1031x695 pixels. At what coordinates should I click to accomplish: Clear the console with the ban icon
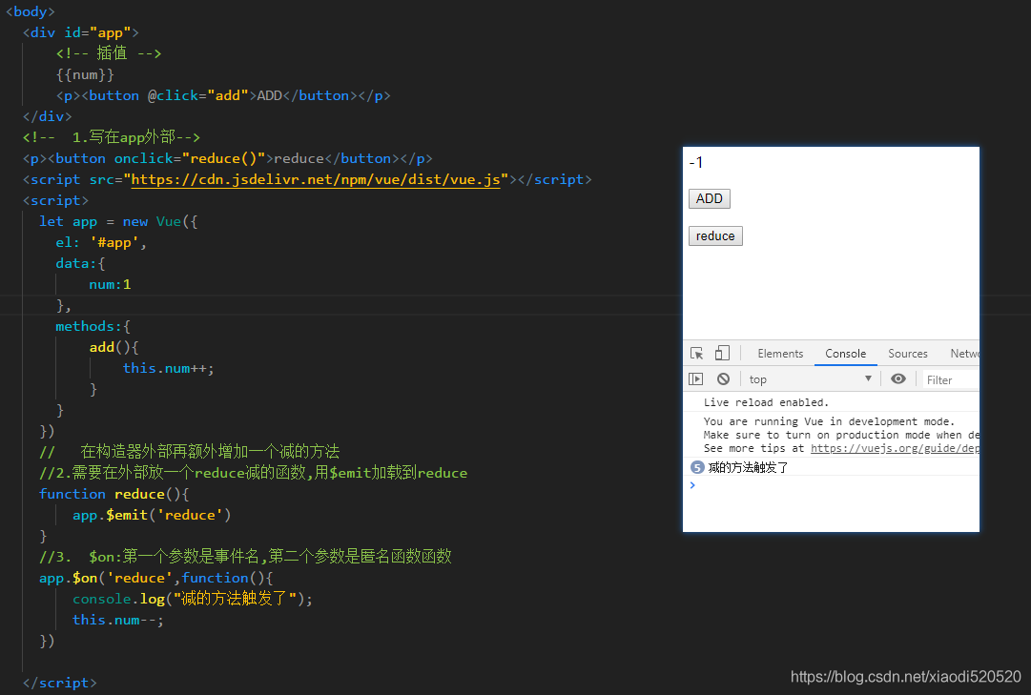coord(723,379)
